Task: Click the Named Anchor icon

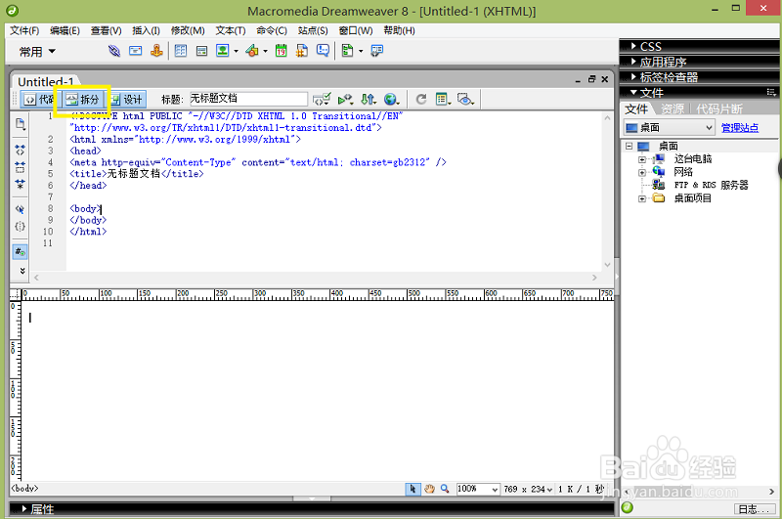Action: click(x=156, y=51)
